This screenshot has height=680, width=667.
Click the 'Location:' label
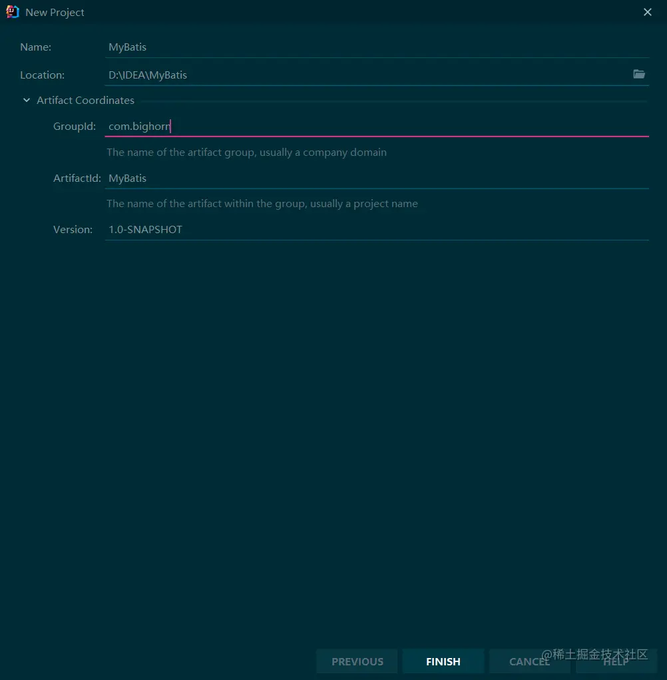point(42,75)
